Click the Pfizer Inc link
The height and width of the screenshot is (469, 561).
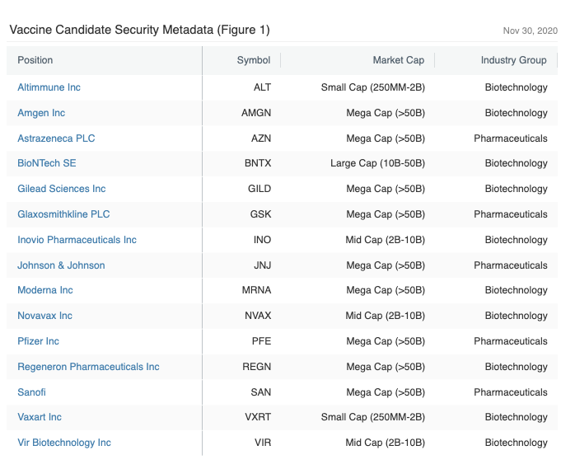tap(38, 341)
